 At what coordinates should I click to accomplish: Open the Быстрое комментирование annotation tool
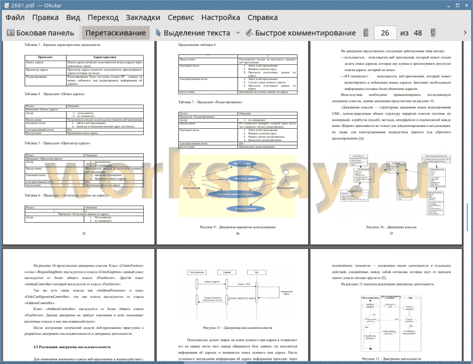pos(301,33)
